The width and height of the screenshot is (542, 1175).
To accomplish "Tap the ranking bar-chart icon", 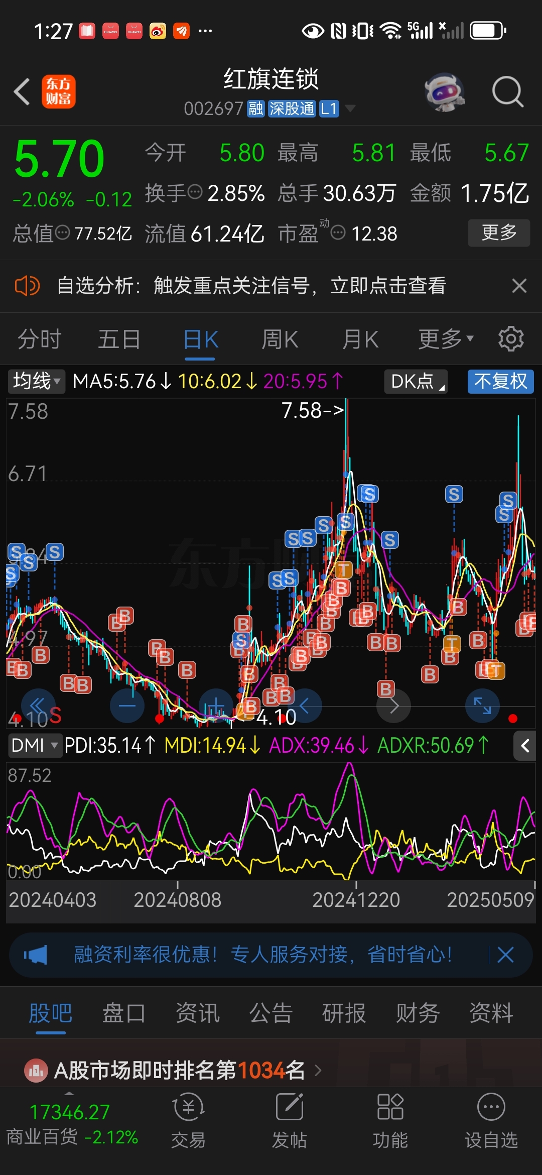I will coord(36,1071).
